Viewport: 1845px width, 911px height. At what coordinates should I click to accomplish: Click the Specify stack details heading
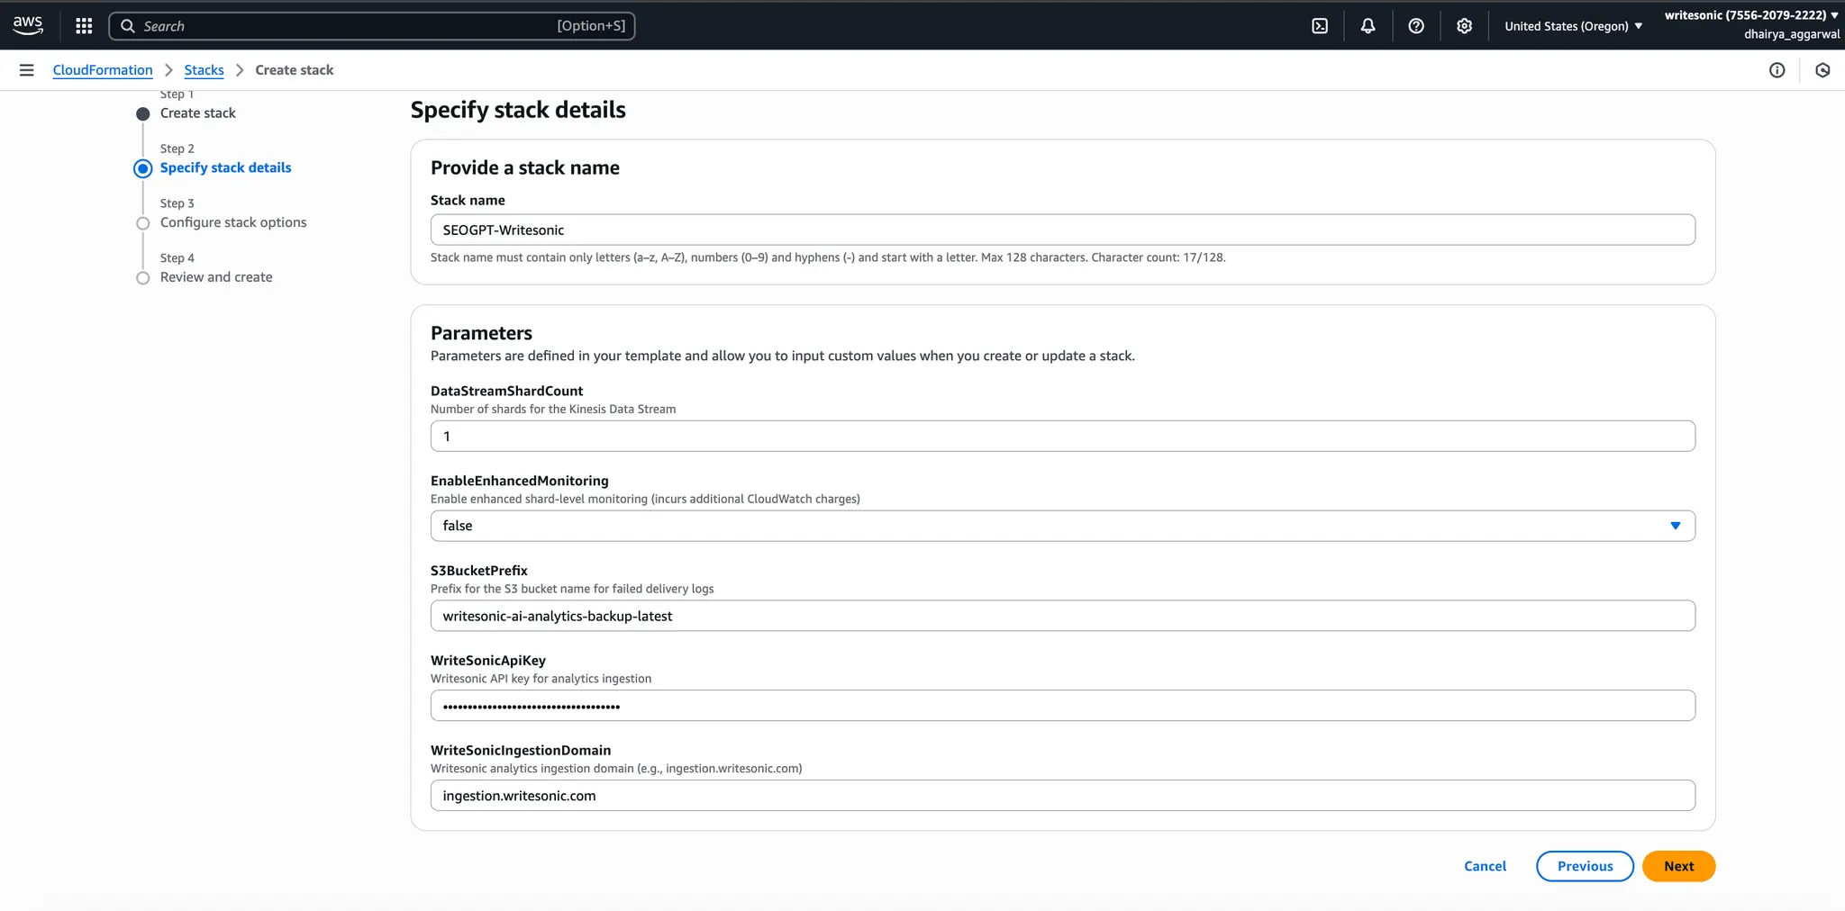(518, 110)
